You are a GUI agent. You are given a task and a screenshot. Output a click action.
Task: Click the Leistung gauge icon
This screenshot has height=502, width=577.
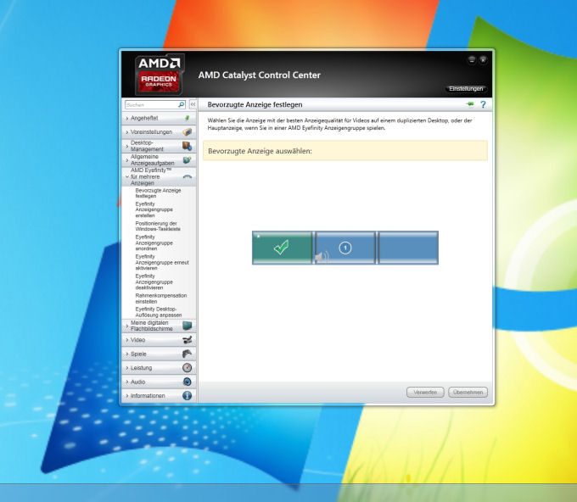click(x=187, y=368)
